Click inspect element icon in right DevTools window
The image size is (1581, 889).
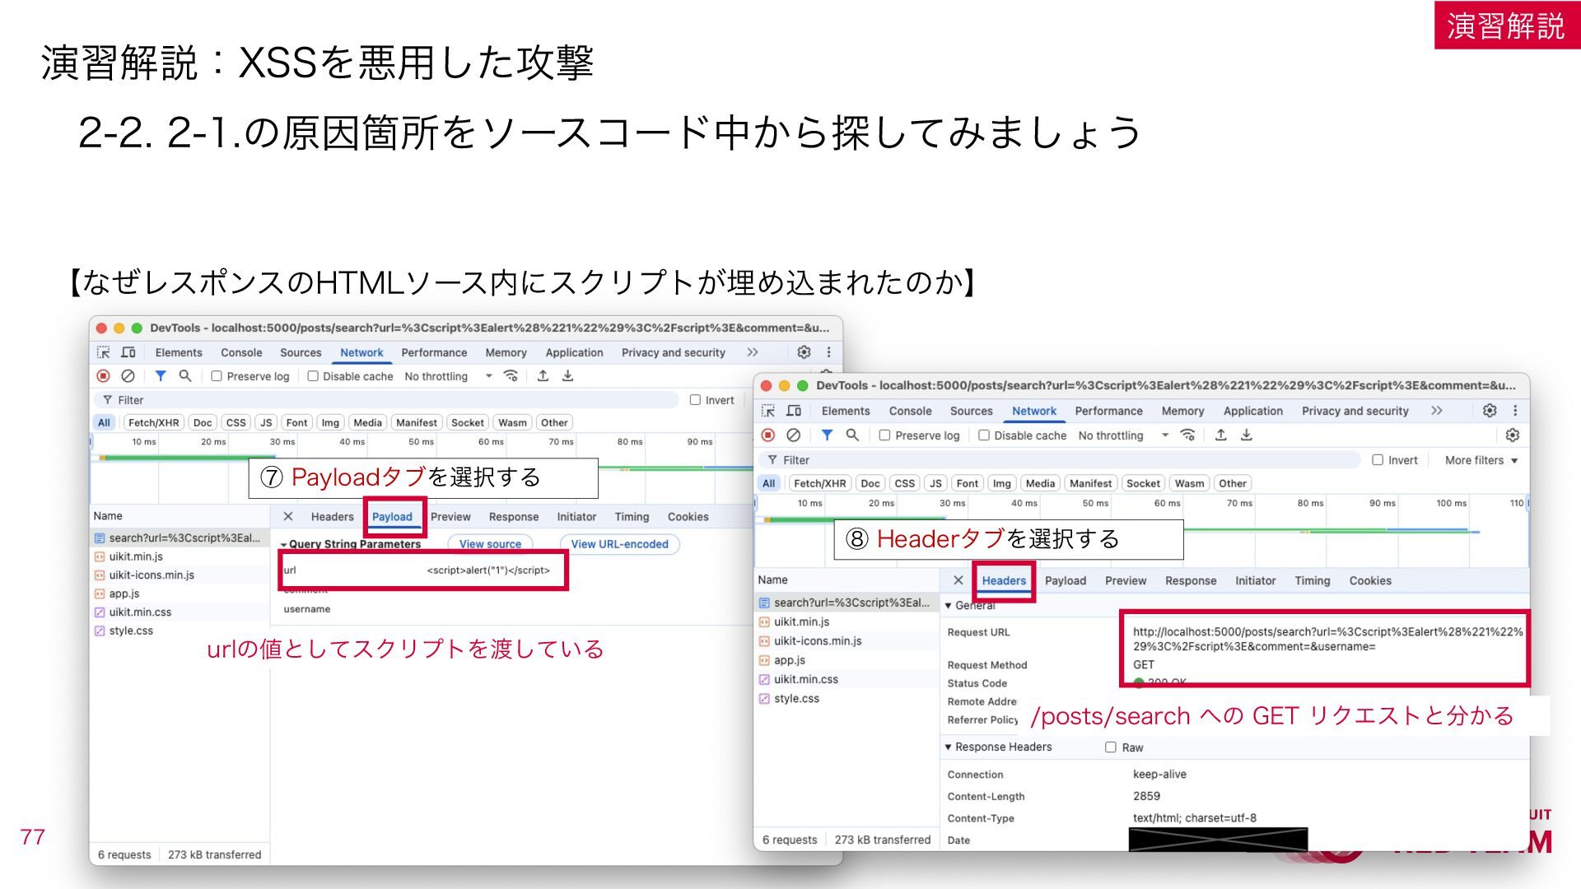click(x=768, y=411)
